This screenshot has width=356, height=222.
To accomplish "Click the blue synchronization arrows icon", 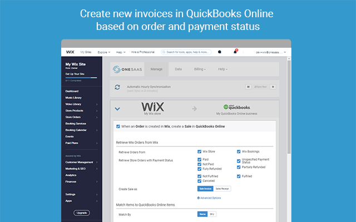I will tap(117, 87).
